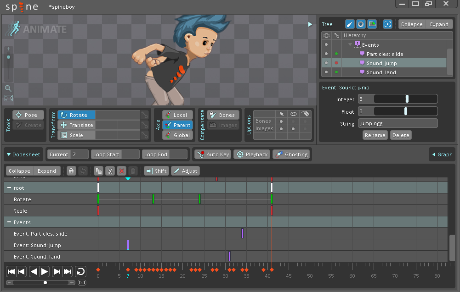Collapse the Events node in Tree
Image resolution: width=460 pixels, height=292 pixels.
350,45
